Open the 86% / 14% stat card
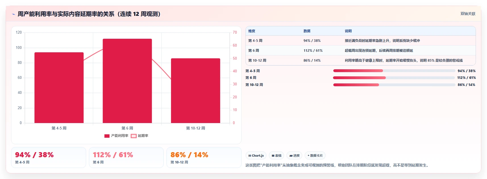Image resolution: width=487 pixels, height=179 pixels. [x=204, y=158]
